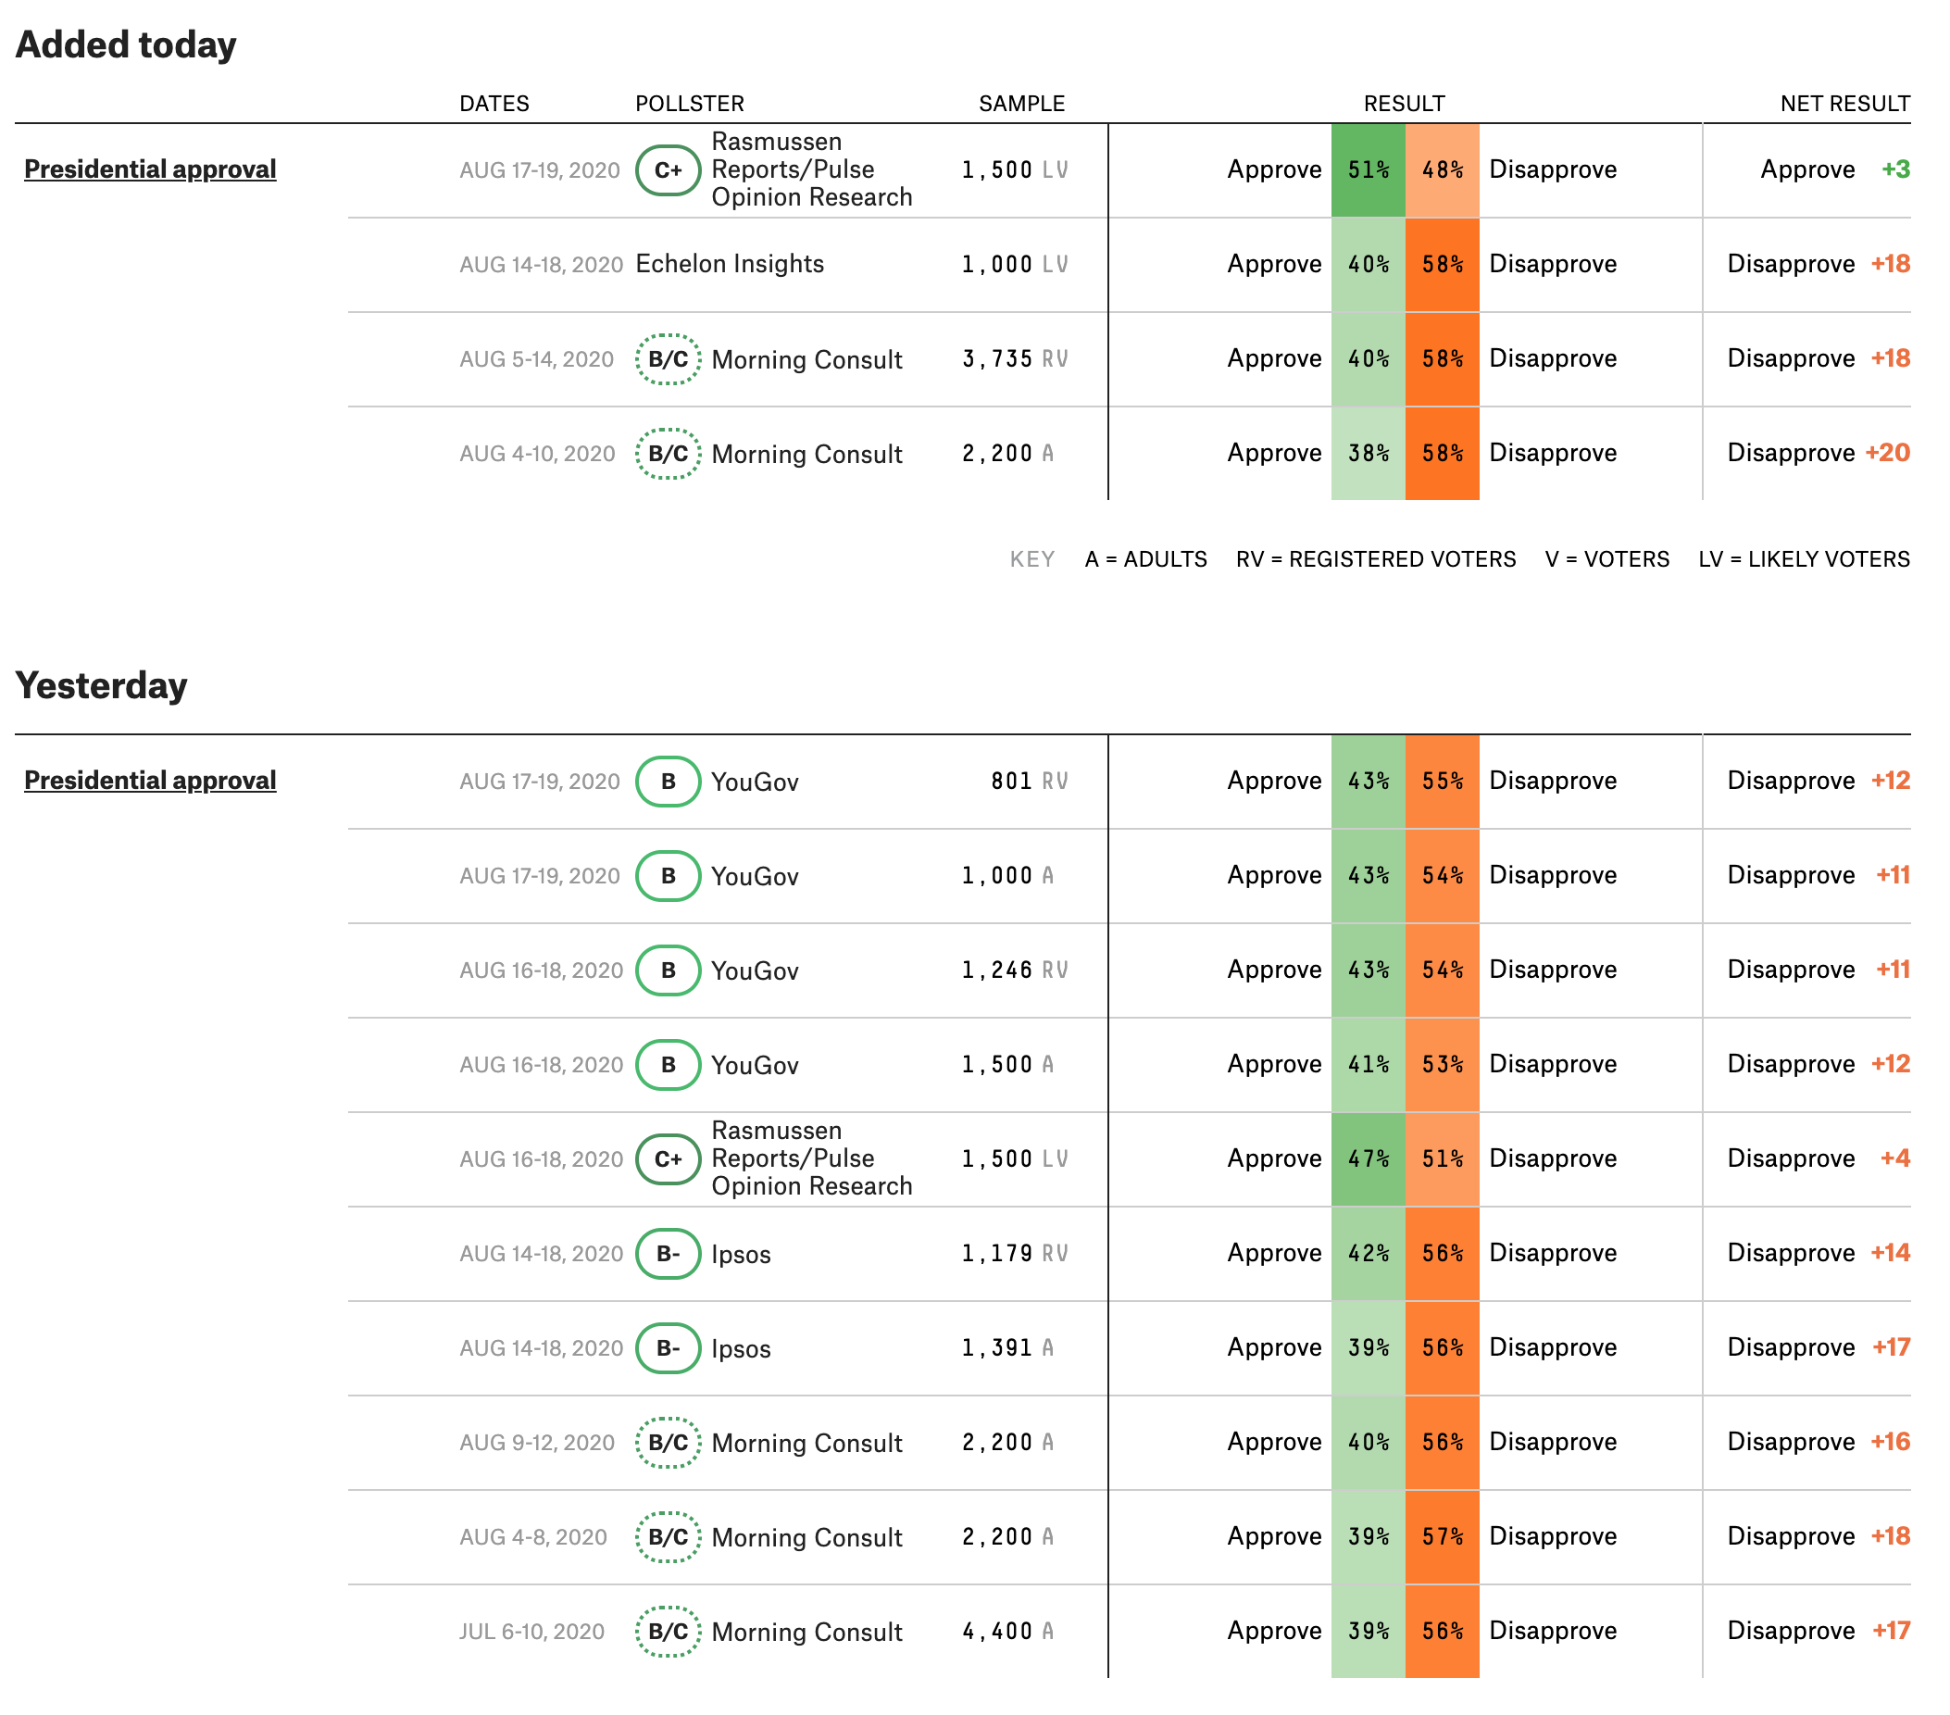Click the B grade badge for YouGov 801 RV
This screenshot has height=1715, width=1950.
(x=668, y=781)
